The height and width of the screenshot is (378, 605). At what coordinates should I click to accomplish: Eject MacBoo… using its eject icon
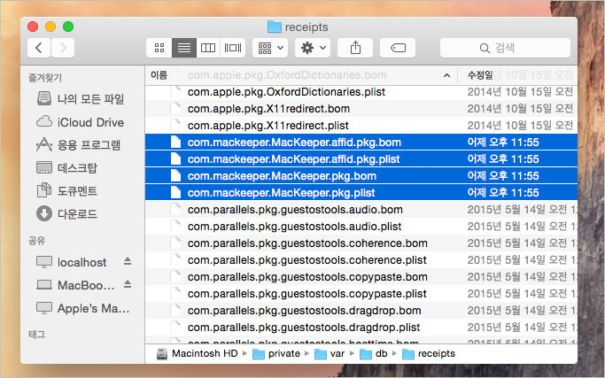pos(128,285)
